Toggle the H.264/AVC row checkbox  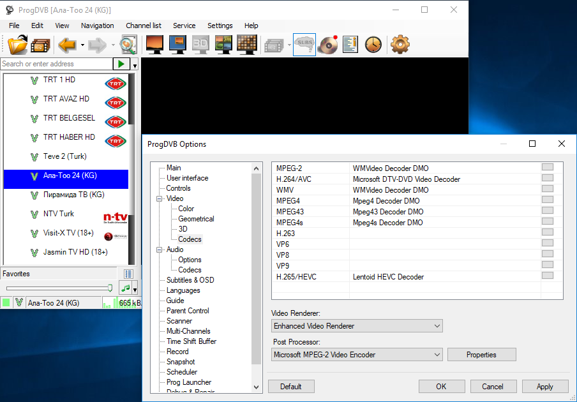pyautogui.click(x=548, y=178)
